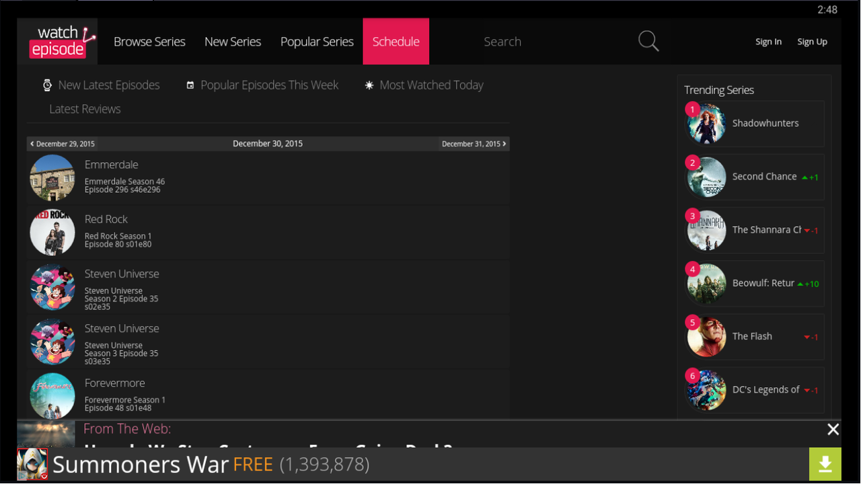Click the calendar icon beside Popular Episodes This Week
The image size is (861, 484).
click(190, 85)
